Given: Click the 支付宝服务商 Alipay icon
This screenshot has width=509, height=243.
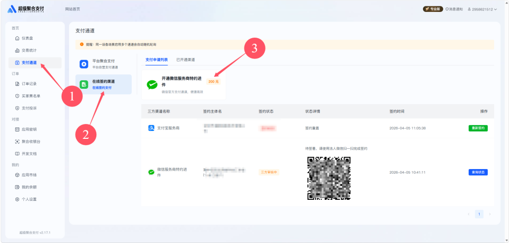Looking at the screenshot, I should [x=151, y=128].
